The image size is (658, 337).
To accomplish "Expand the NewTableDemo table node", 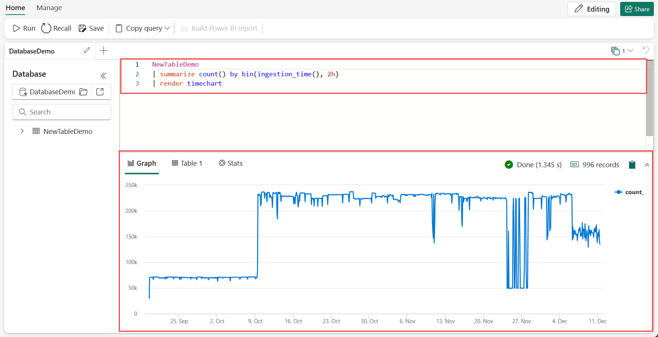I will 22,131.
